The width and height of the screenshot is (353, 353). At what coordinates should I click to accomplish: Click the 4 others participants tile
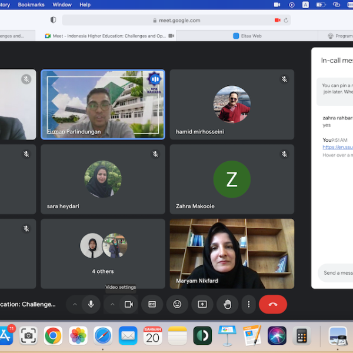(103, 252)
